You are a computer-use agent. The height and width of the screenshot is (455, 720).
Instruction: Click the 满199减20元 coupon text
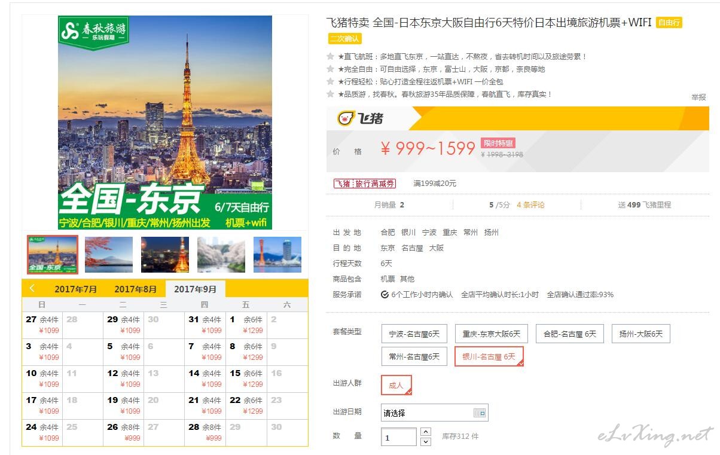[x=435, y=184]
